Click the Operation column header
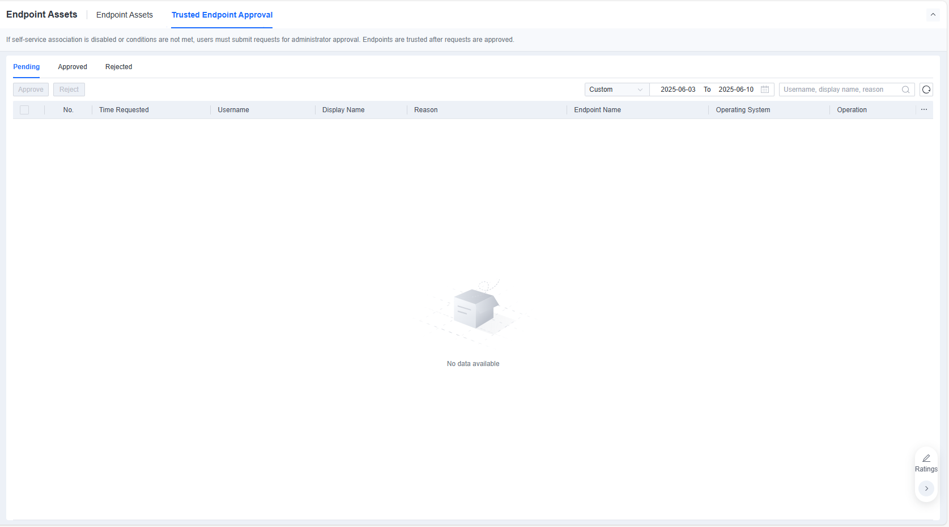This screenshot has height=527, width=949. coord(852,110)
